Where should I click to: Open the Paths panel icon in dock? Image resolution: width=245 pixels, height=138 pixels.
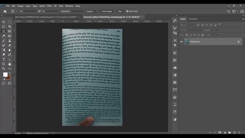pos(175,90)
